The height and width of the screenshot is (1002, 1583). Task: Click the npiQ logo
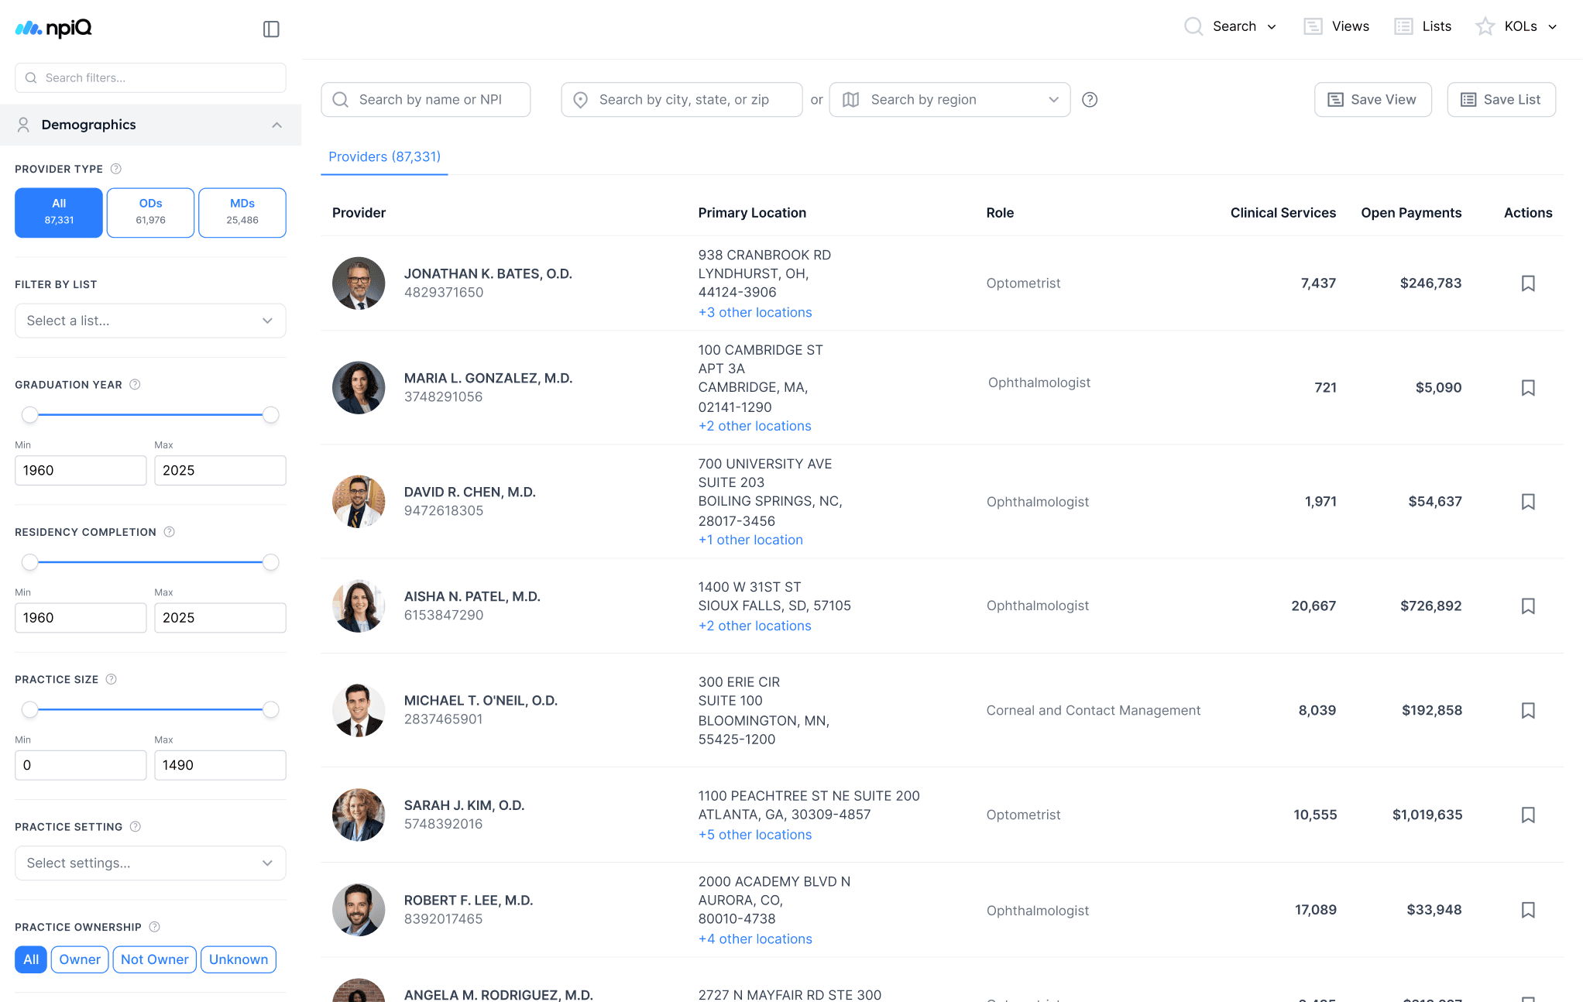tap(53, 29)
